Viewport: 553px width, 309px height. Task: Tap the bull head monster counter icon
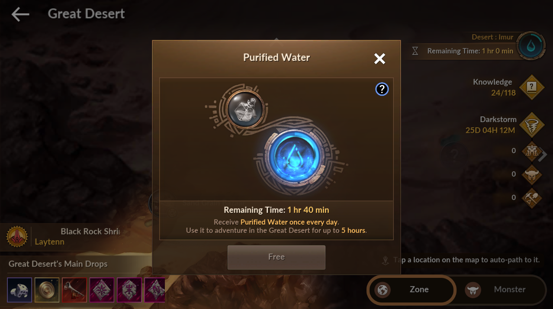(x=531, y=174)
